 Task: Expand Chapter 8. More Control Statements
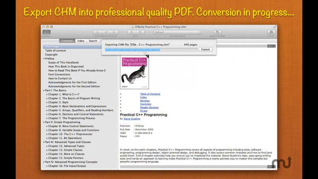pyautogui.click(x=47, y=126)
